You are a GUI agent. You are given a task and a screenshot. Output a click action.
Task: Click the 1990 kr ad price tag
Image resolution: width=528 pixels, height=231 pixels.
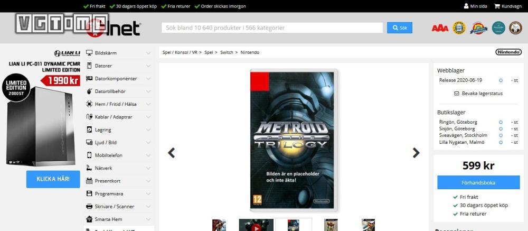[61, 80]
